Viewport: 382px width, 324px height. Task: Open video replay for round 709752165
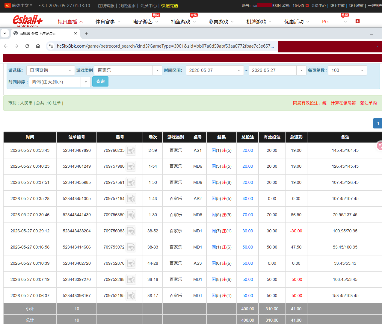point(131,296)
